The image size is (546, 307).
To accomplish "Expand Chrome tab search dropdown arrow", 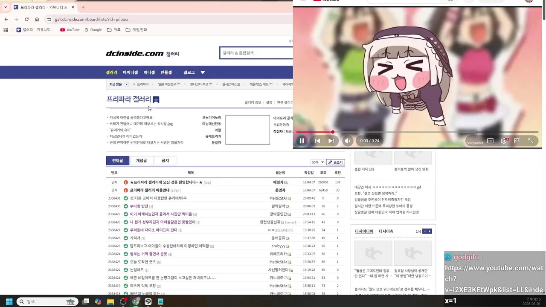I will (x=6, y=7).
